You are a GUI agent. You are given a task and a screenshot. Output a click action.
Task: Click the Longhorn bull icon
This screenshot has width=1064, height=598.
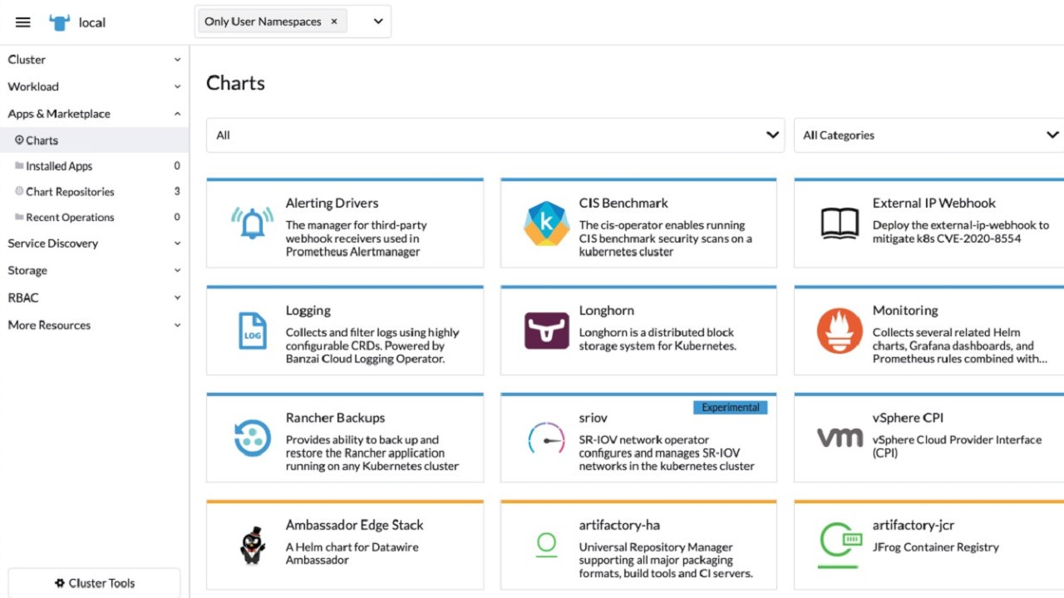[x=546, y=331]
